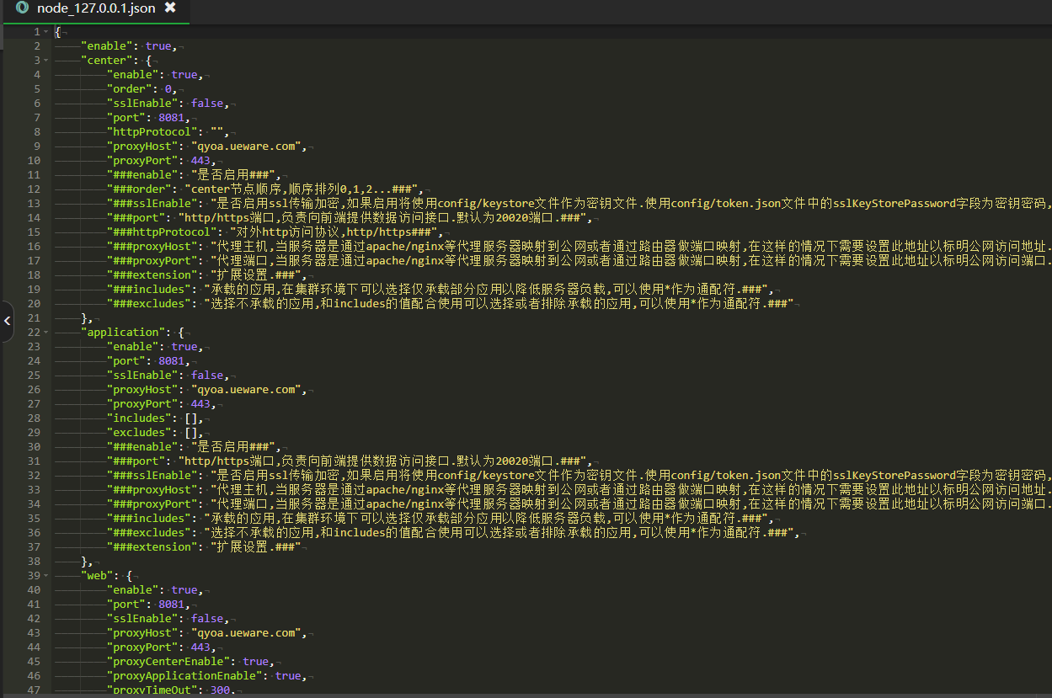Fold the "center" block on line 3
The width and height of the screenshot is (1052, 698).
pyautogui.click(x=45, y=61)
